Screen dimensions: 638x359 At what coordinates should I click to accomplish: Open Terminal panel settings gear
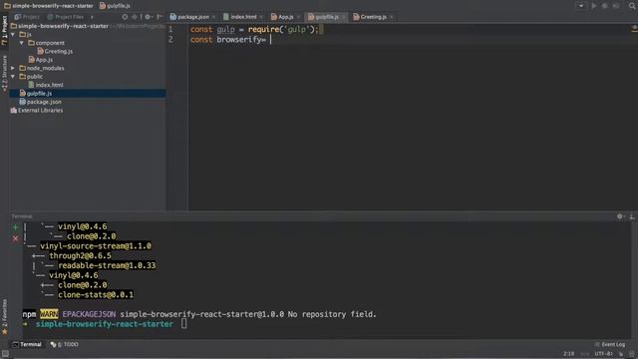click(x=620, y=216)
